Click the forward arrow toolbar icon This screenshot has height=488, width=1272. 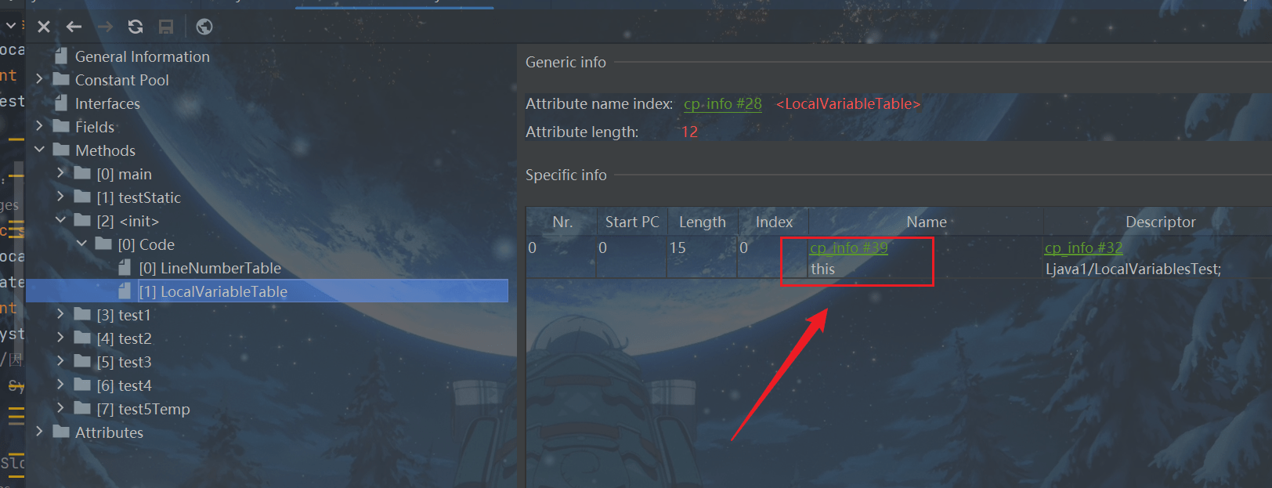point(105,27)
